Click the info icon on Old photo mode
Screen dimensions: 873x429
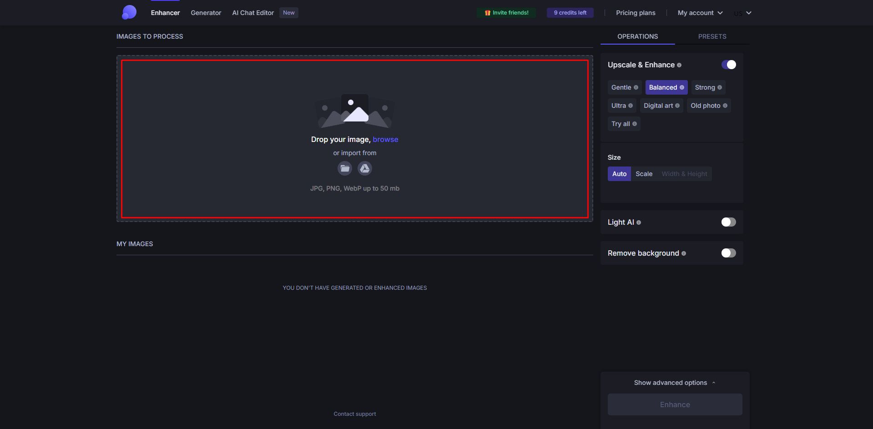[x=725, y=106]
